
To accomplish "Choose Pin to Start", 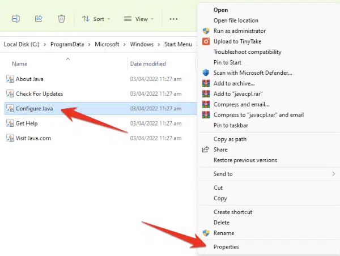I will point(227,62).
